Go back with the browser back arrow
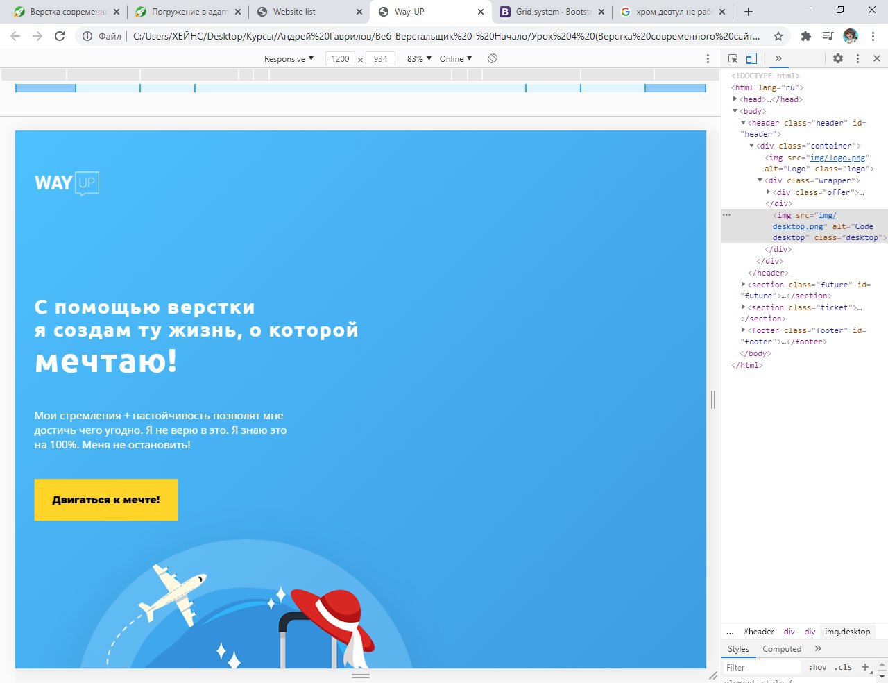Image resolution: width=888 pixels, height=683 pixels. coord(15,36)
